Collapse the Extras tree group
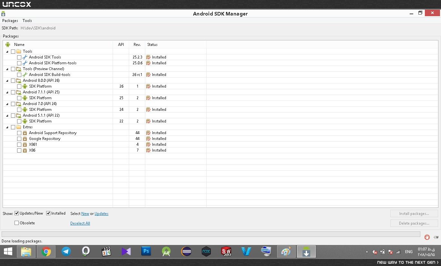 click(7, 127)
